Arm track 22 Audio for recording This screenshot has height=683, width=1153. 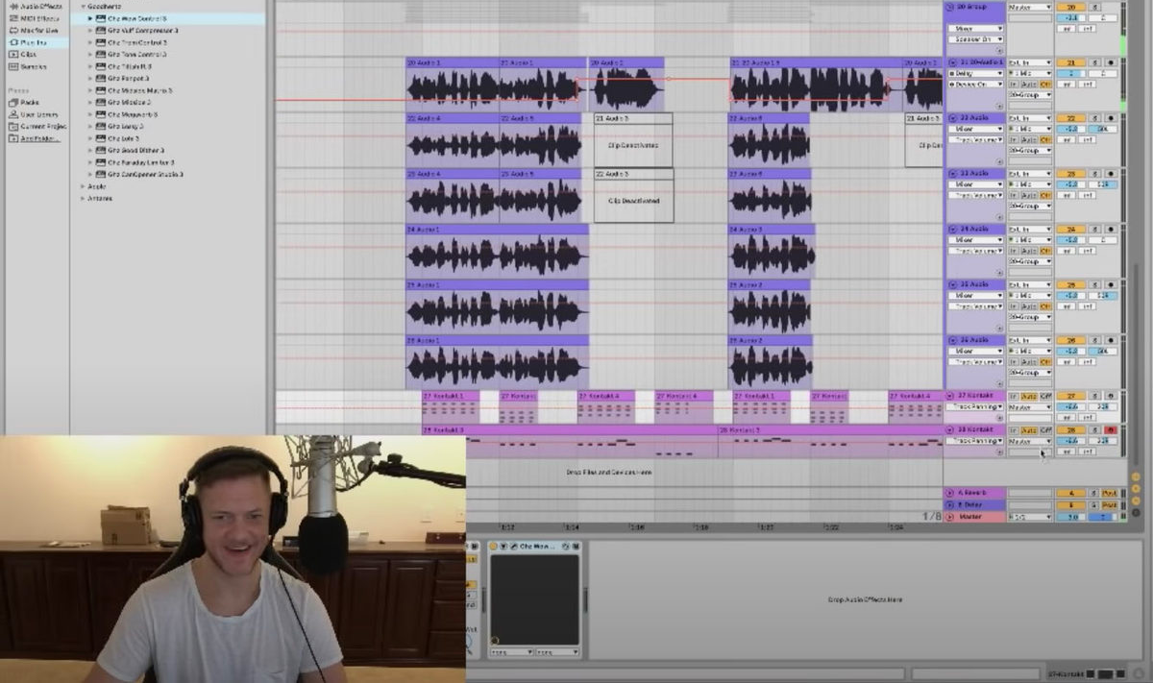coord(1111,118)
